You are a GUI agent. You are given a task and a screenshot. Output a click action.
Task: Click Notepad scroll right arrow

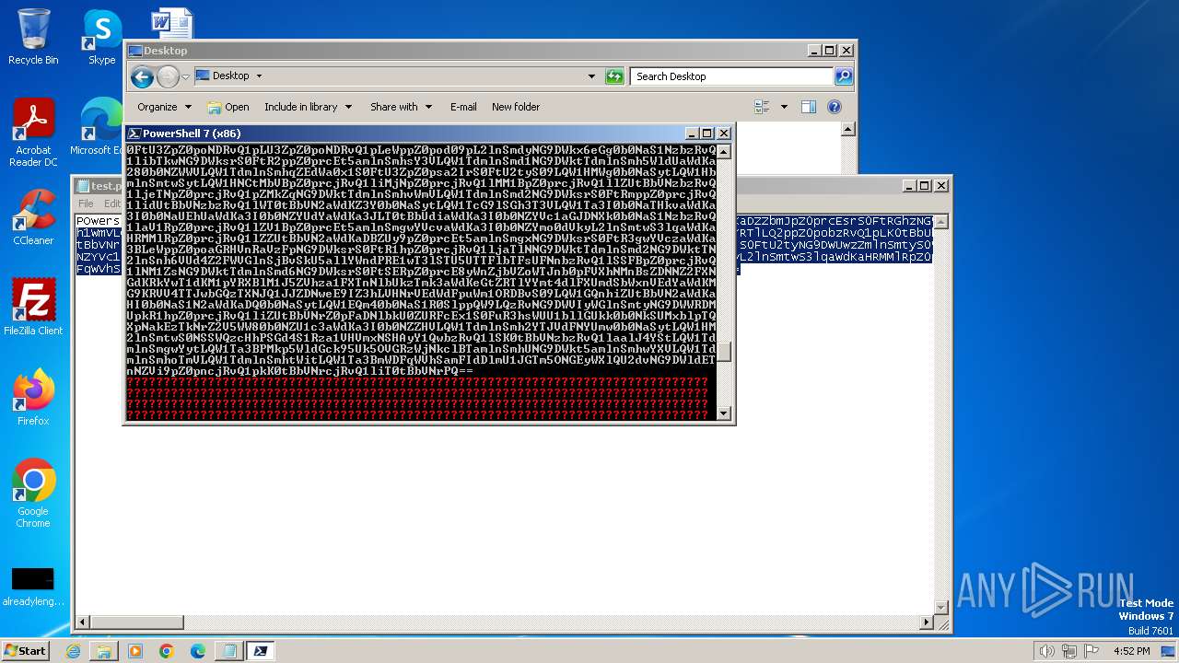[x=927, y=622]
